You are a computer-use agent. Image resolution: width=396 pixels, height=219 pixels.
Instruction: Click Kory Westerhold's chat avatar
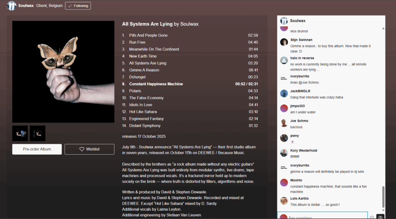coord(284,153)
